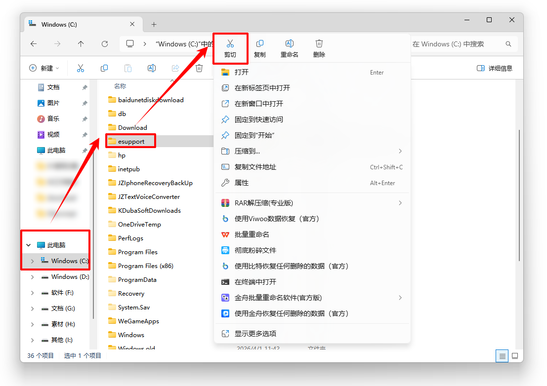Select the esupport folder
The height and width of the screenshot is (386, 547).
131,142
